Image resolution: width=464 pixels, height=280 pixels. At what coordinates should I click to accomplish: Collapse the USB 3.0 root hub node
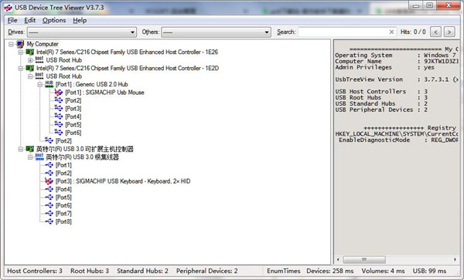pyautogui.click(x=30, y=157)
